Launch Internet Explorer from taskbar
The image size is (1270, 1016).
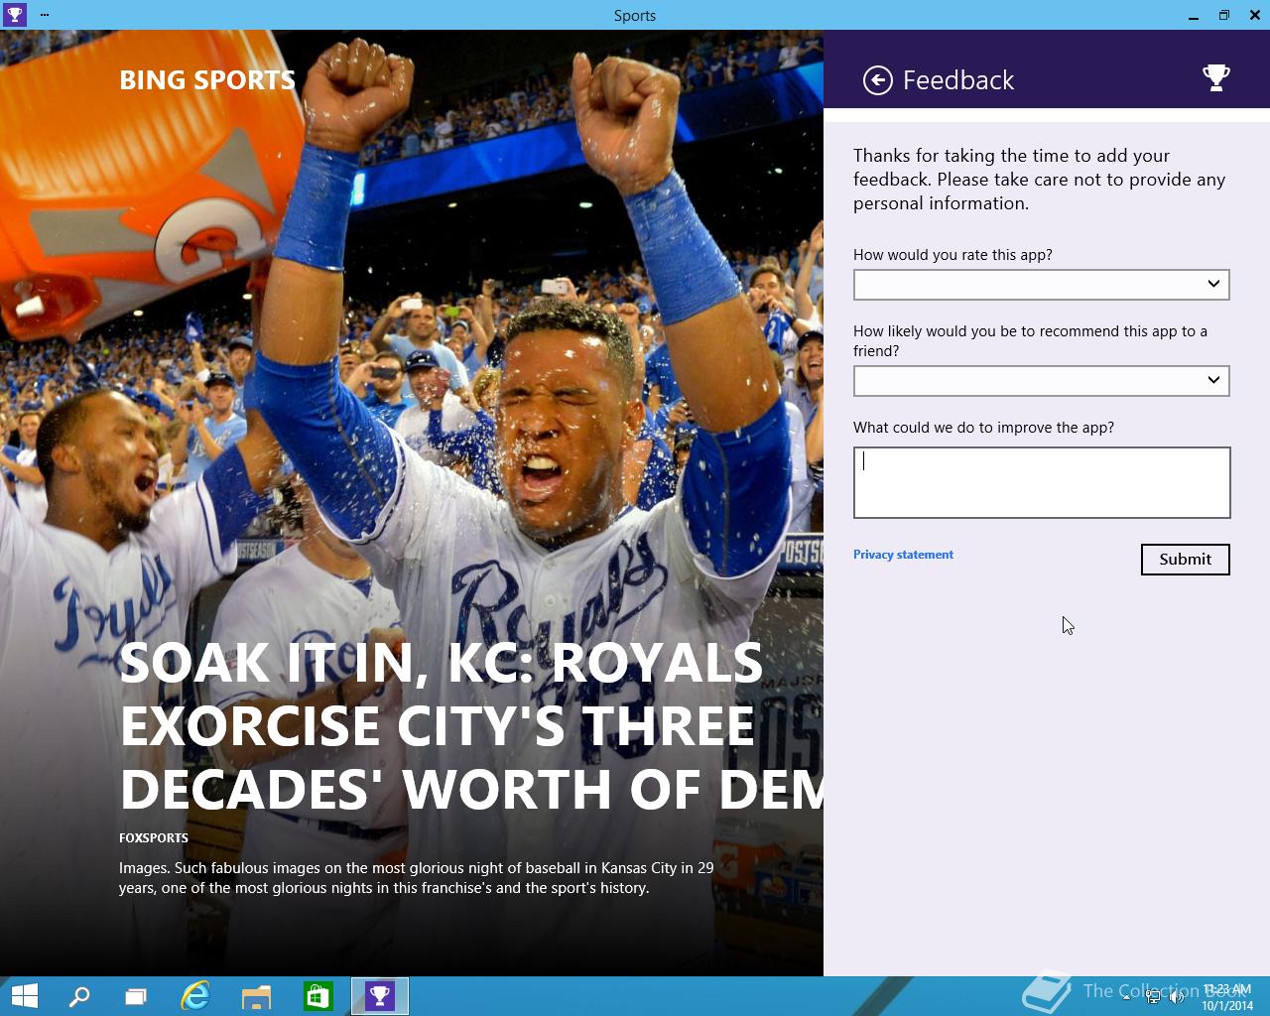click(x=195, y=996)
